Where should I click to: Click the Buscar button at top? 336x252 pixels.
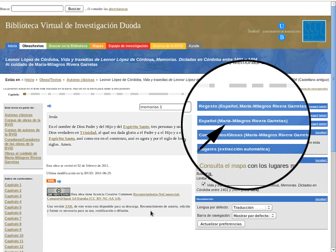pyautogui.click(x=74, y=9)
